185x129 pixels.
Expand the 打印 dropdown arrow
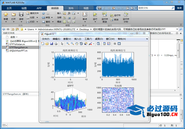pyautogui.click(x=37, y=22)
